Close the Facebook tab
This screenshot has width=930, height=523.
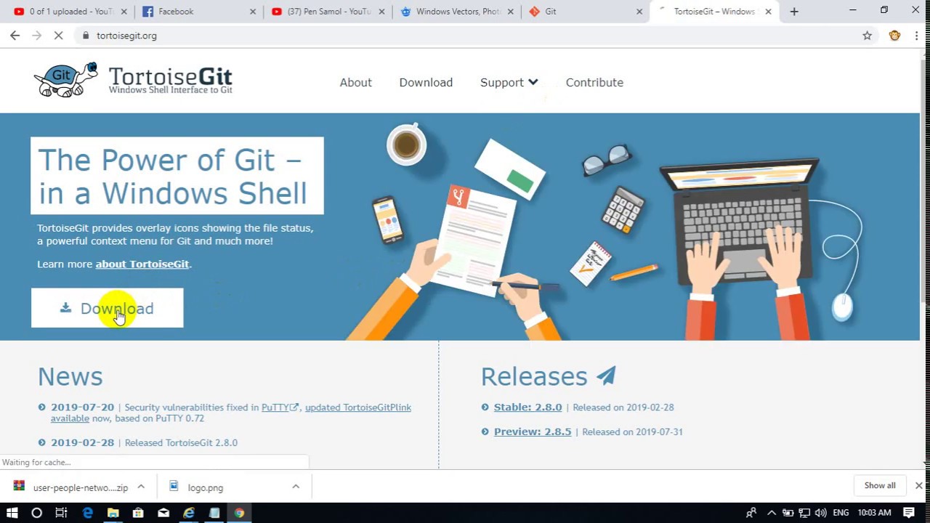[253, 12]
